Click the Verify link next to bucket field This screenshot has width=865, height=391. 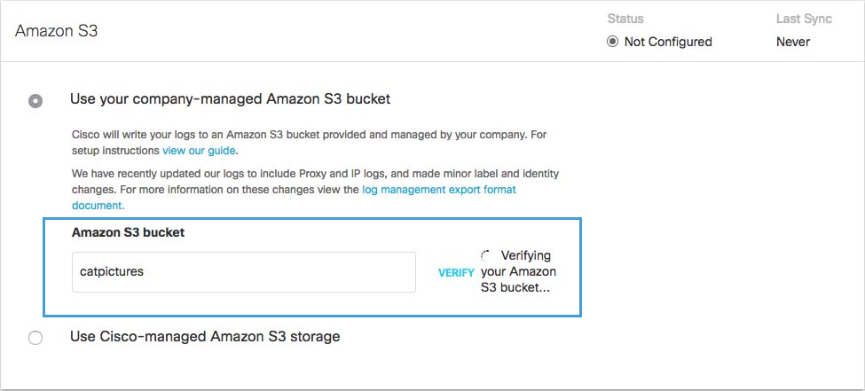(456, 272)
